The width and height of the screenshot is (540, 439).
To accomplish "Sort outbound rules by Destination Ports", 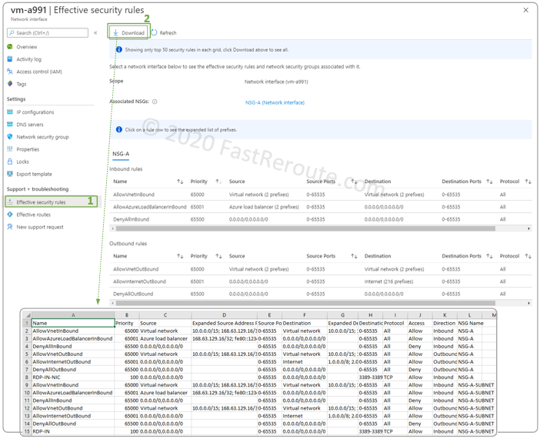I will point(489,256).
